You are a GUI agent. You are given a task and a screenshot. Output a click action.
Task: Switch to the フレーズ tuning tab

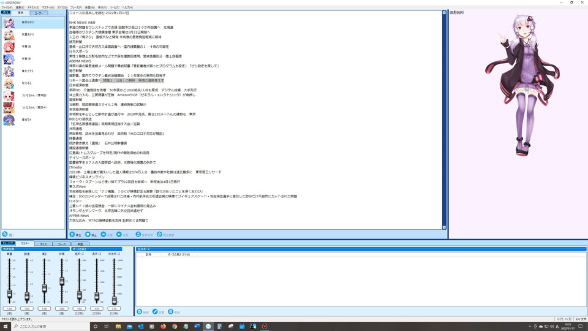[61, 244]
